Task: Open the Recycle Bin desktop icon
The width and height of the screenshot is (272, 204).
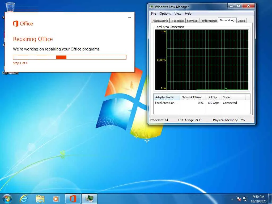Action: 10,7
